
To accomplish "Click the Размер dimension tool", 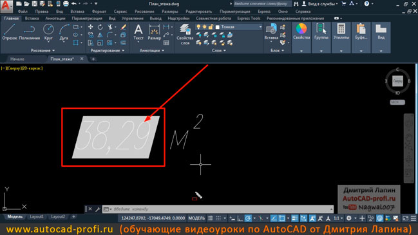I will pyautogui.click(x=154, y=32).
